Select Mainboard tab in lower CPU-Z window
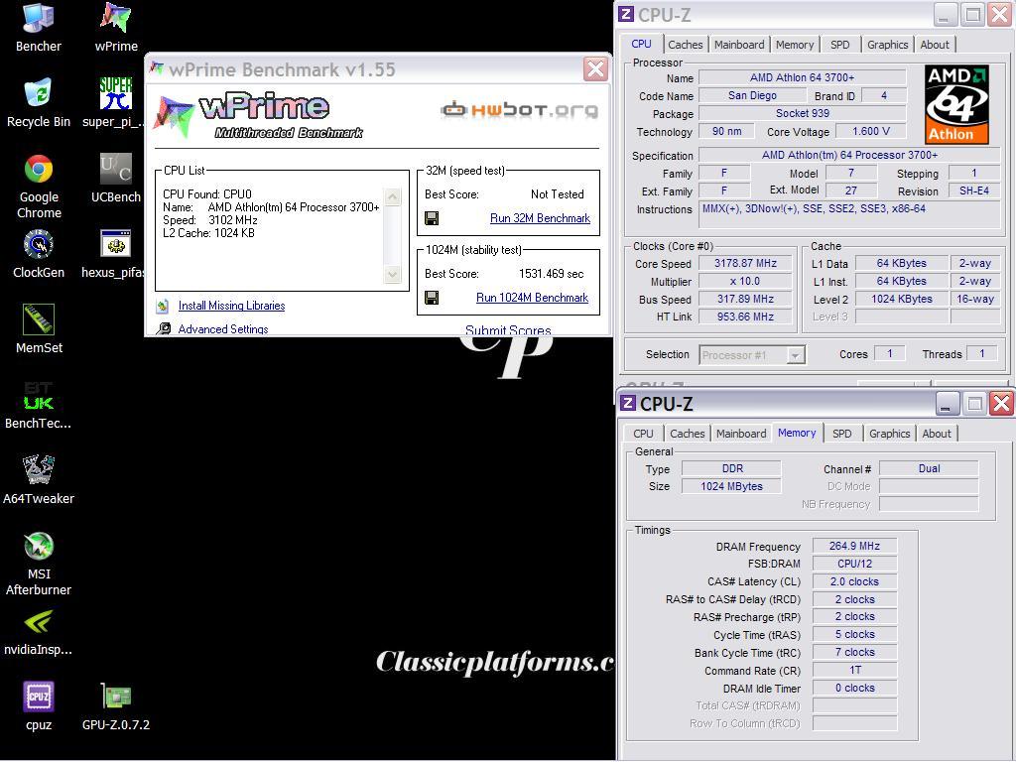The image size is (1016, 762). point(740,434)
